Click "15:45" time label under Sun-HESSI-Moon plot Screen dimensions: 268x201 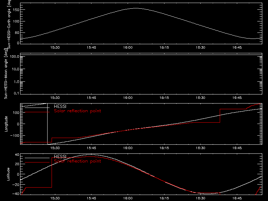tap(91, 98)
